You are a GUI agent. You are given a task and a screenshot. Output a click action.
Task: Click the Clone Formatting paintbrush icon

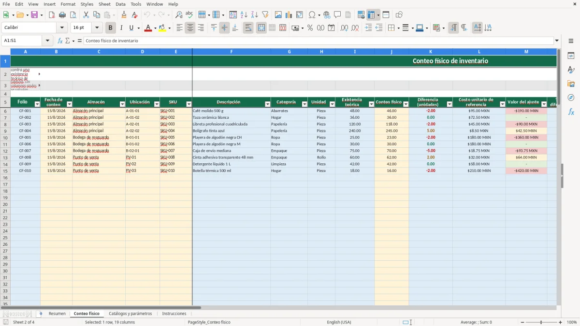click(x=124, y=15)
